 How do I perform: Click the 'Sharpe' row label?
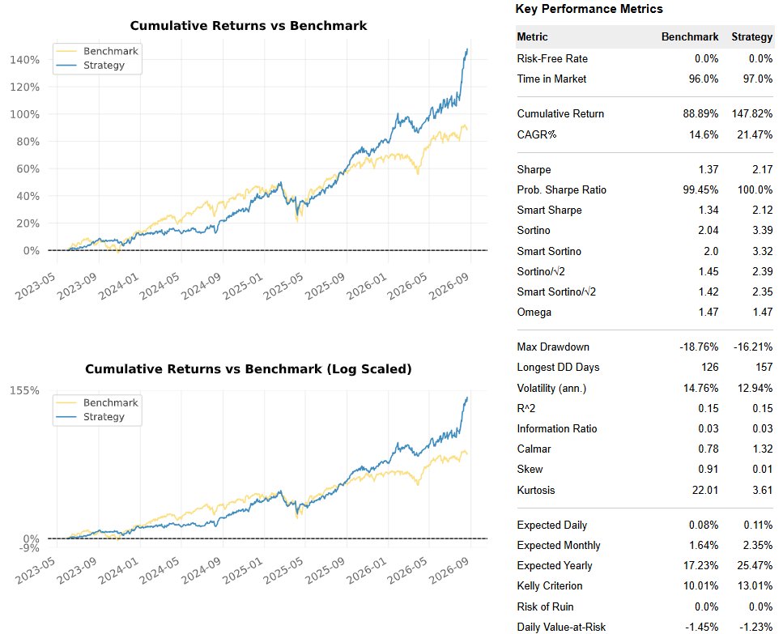pos(534,170)
